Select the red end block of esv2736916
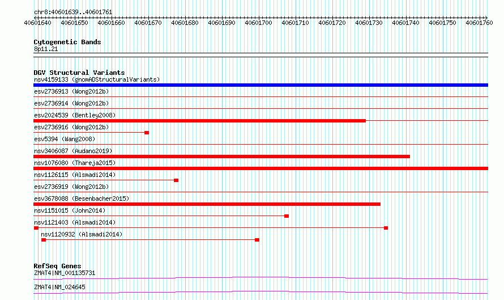504x300 pixels. tap(147, 133)
